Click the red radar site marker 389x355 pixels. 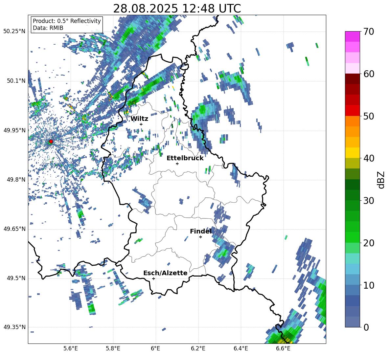pyautogui.click(x=51, y=142)
